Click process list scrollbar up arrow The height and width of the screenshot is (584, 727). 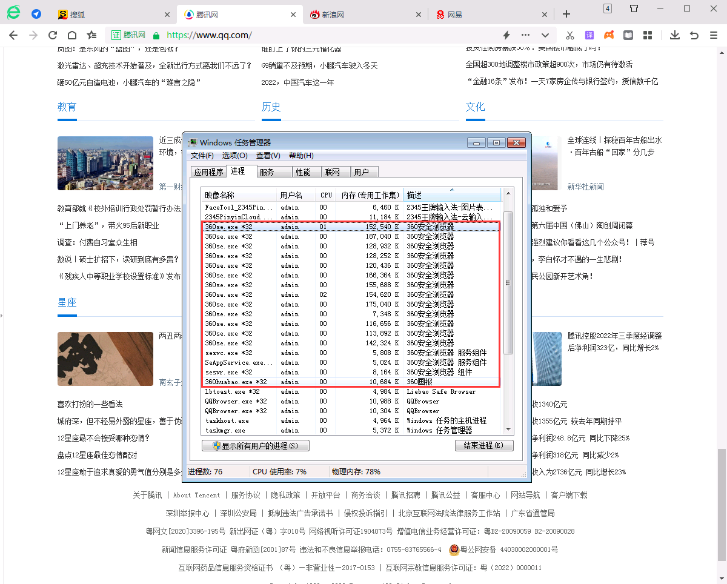(508, 194)
